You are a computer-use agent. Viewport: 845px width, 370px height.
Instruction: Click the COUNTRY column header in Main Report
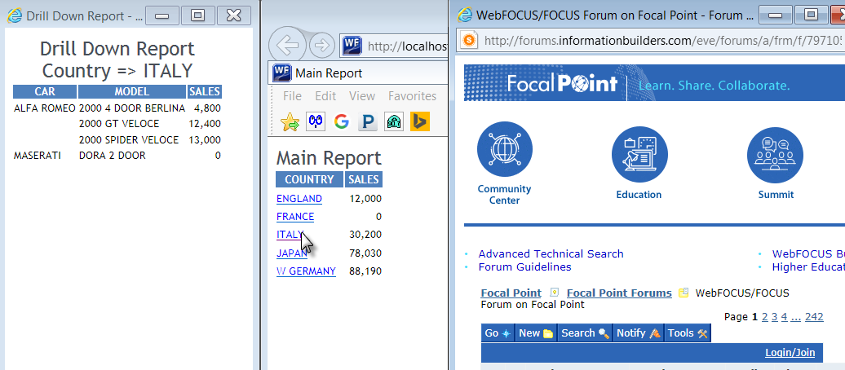pyautogui.click(x=309, y=179)
